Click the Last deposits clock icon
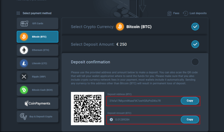The image size is (224, 132). (x=185, y=13)
